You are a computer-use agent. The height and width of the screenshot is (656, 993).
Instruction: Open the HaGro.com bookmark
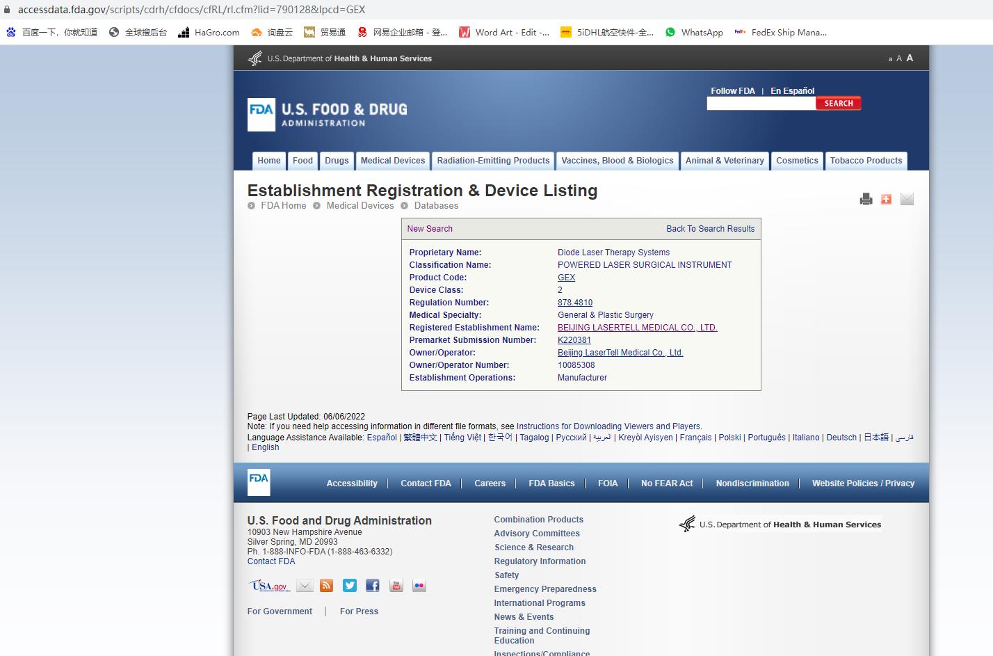coord(209,32)
